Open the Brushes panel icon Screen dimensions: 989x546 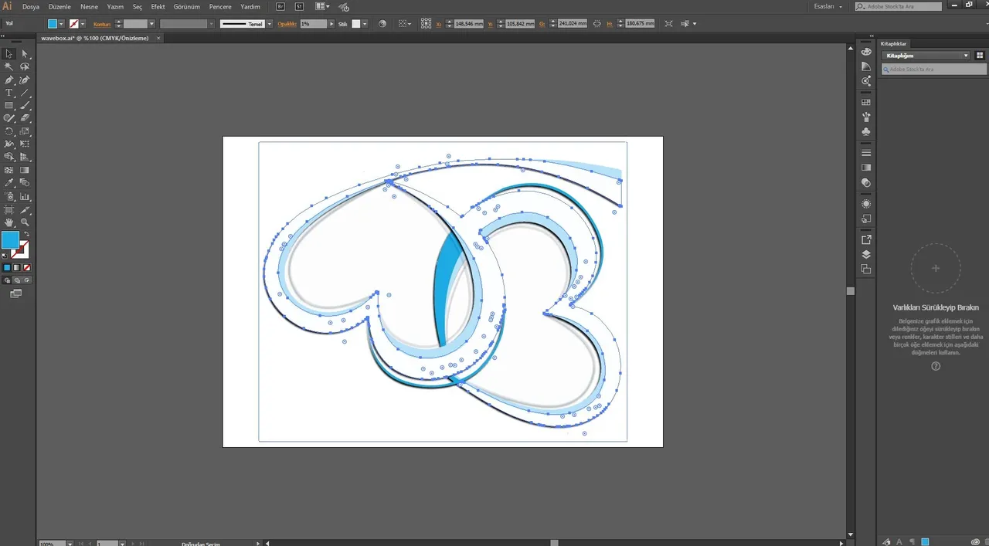point(866,117)
